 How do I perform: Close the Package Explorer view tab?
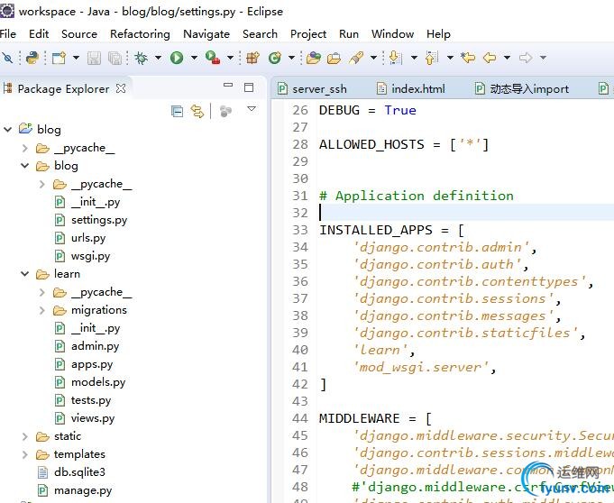coord(121,88)
